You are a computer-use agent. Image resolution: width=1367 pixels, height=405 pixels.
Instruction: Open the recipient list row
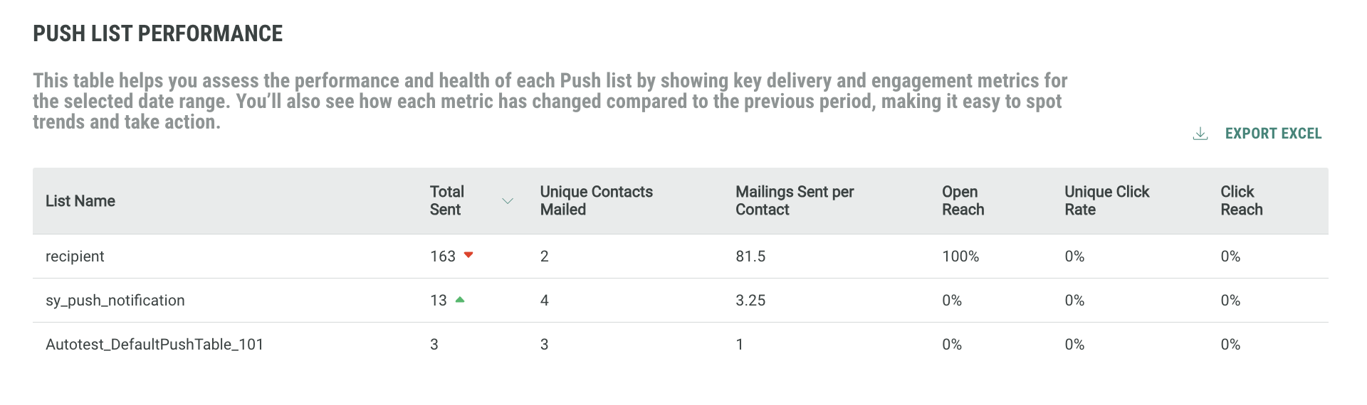point(75,256)
